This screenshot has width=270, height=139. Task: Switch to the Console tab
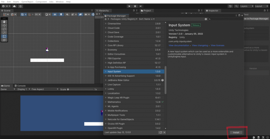tap(21, 86)
